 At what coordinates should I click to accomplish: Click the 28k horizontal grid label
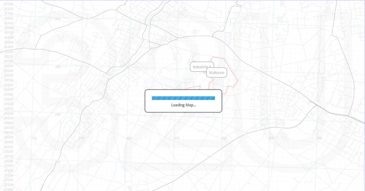click(57, 161)
